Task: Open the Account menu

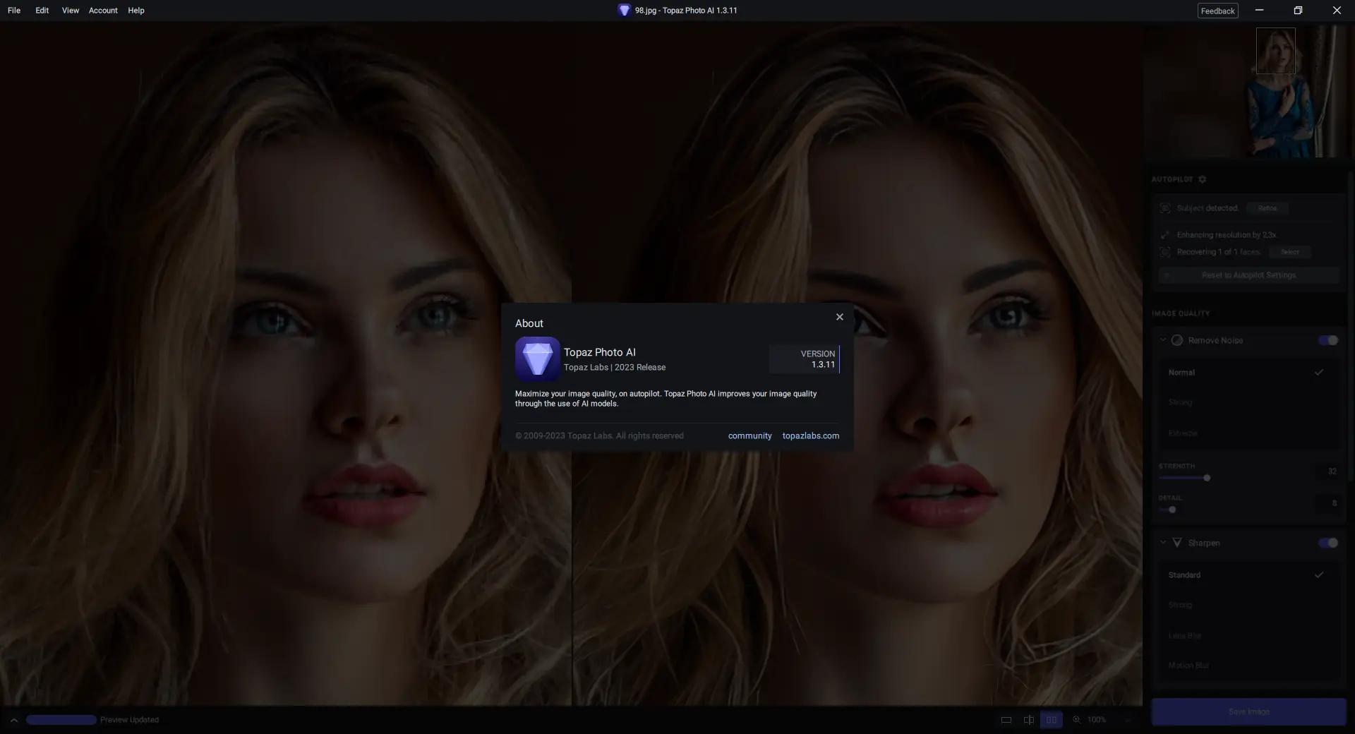Action: point(102,10)
